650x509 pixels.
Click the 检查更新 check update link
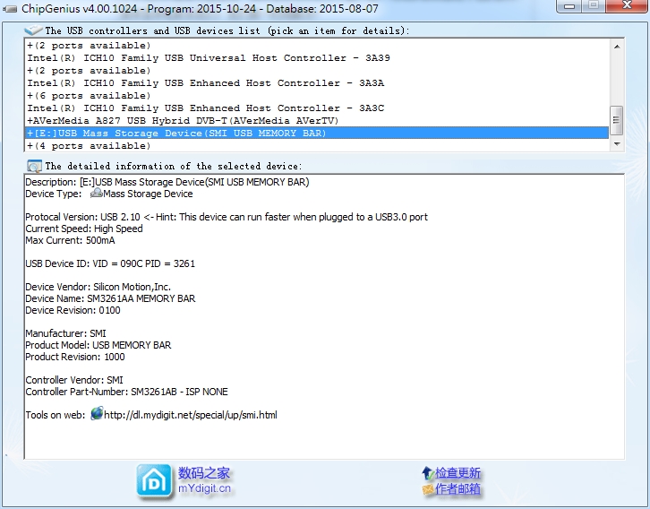[x=458, y=473]
